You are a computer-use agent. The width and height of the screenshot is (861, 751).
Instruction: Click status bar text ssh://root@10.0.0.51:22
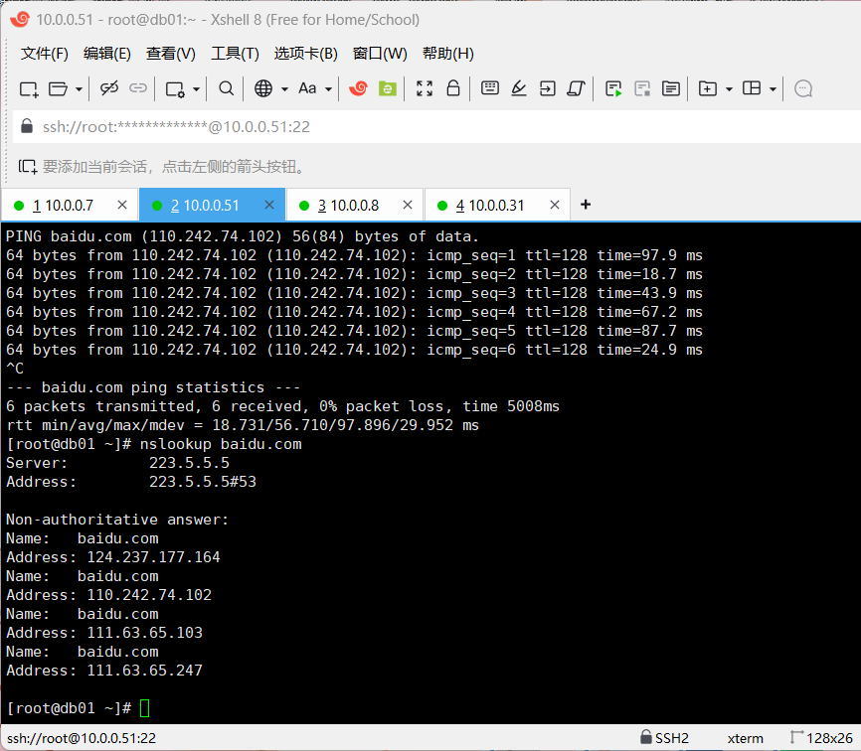point(82,738)
